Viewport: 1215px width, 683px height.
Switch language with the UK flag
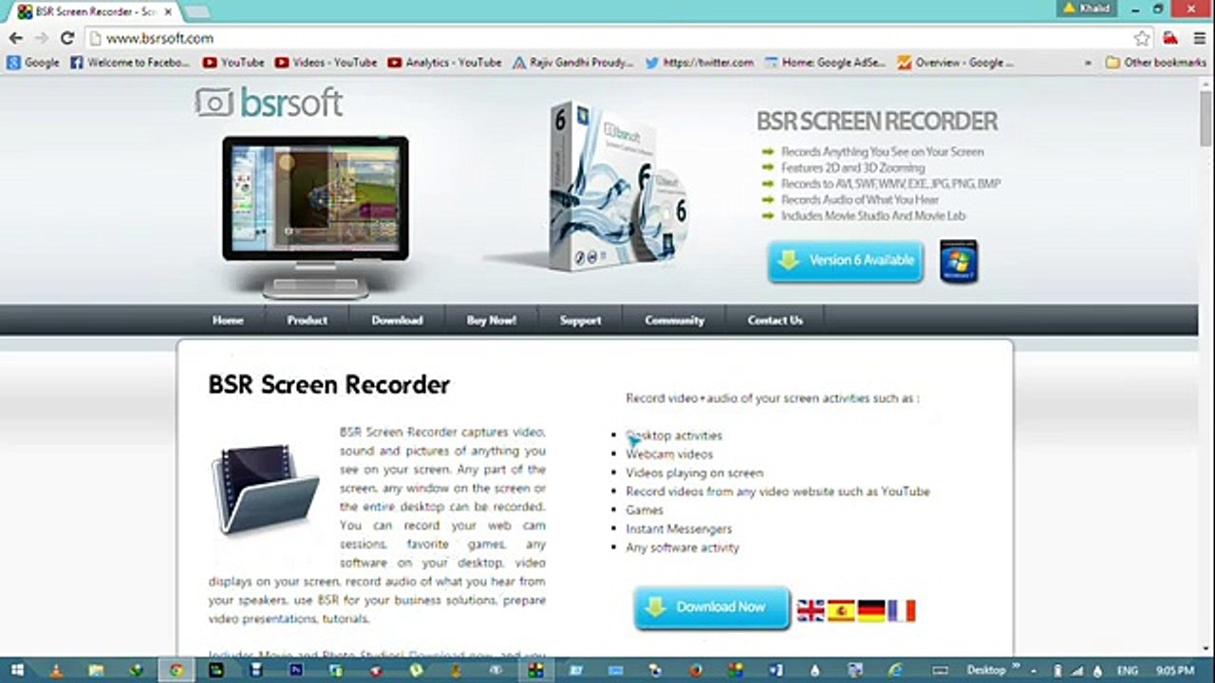pyautogui.click(x=811, y=611)
